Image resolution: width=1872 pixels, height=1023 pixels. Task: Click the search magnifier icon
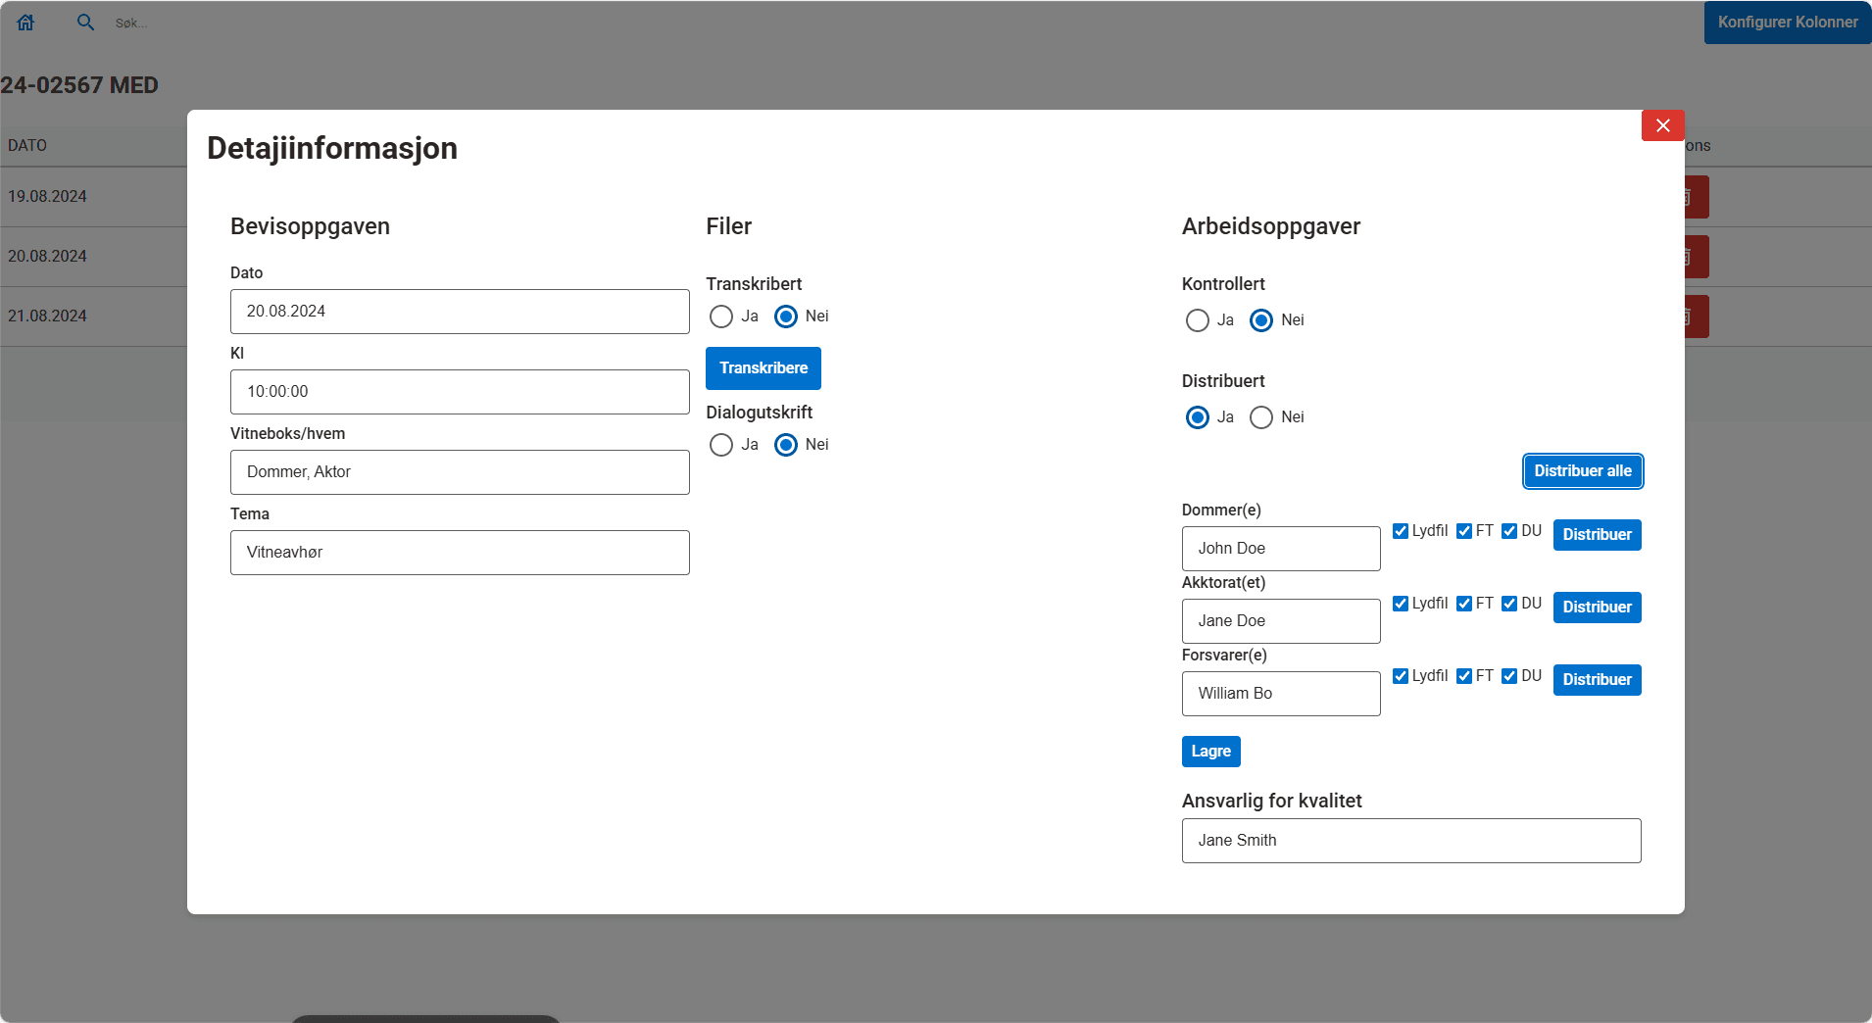[x=86, y=22]
